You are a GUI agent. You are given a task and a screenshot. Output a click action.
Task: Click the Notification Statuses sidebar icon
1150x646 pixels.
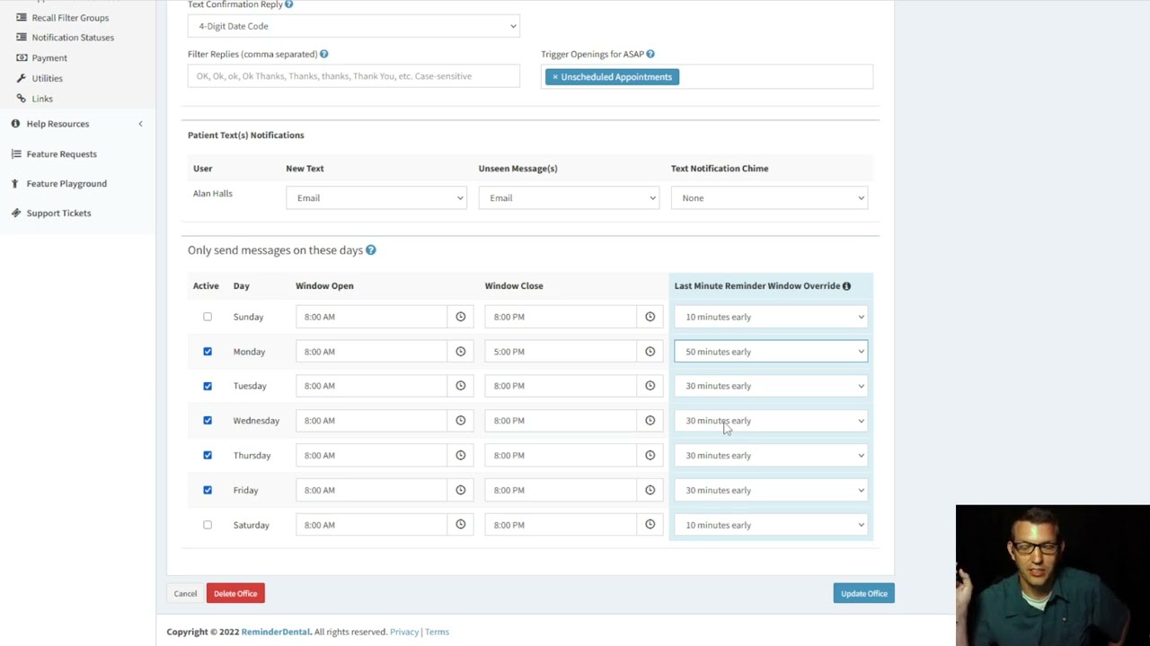(x=22, y=38)
